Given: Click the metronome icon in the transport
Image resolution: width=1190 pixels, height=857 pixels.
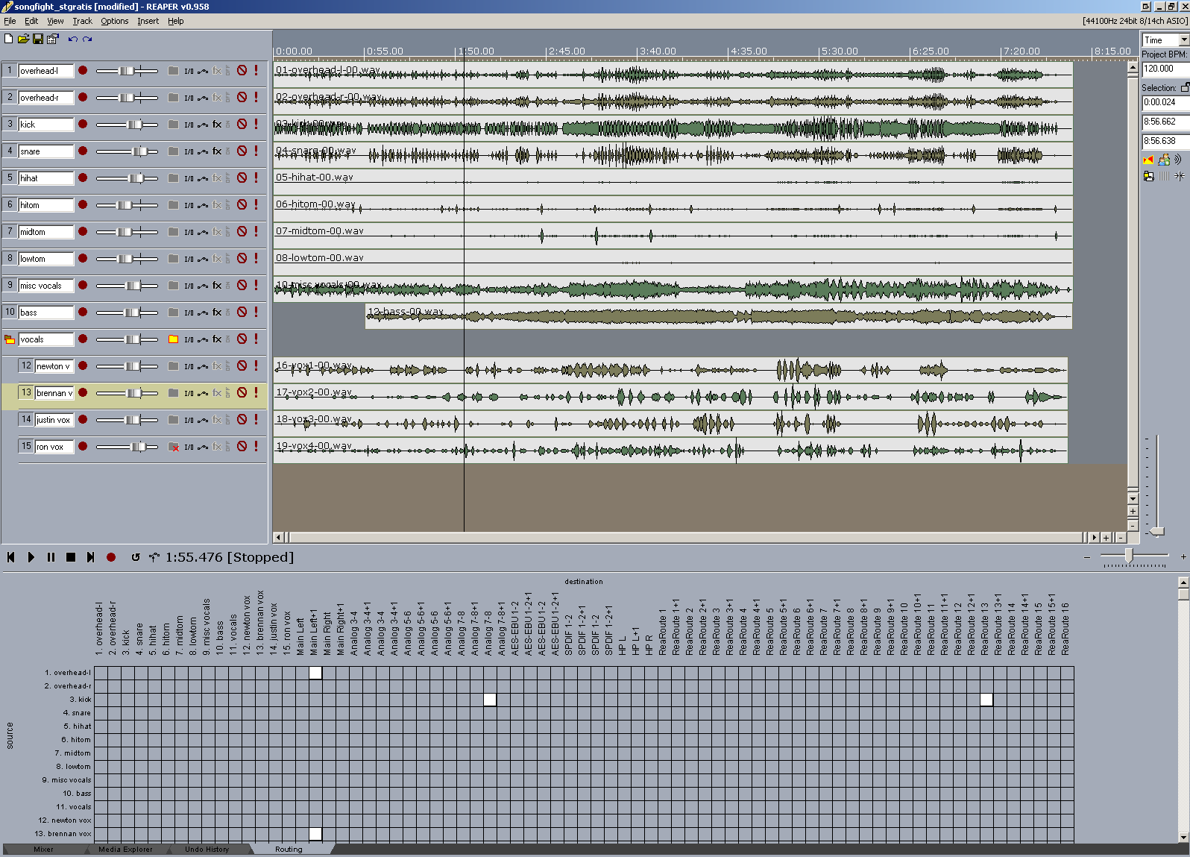Looking at the screenshot, I should click(x=154, y=557).
